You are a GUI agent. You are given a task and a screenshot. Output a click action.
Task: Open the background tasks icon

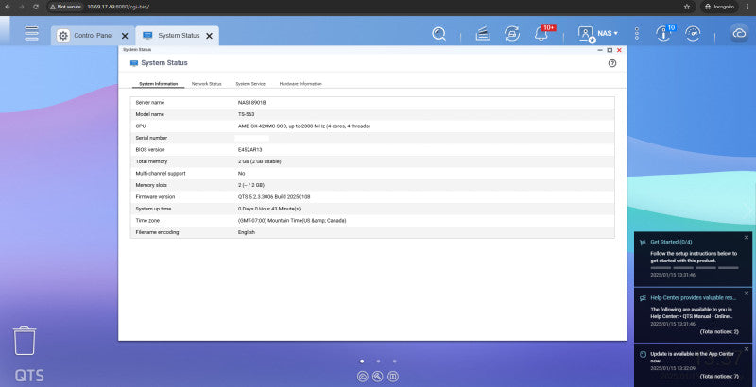tap(483, 34)
